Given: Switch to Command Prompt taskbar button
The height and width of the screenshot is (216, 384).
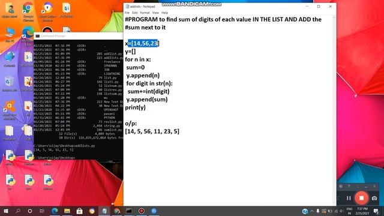Looking at the screenshot, I should (x=129, y=211).
